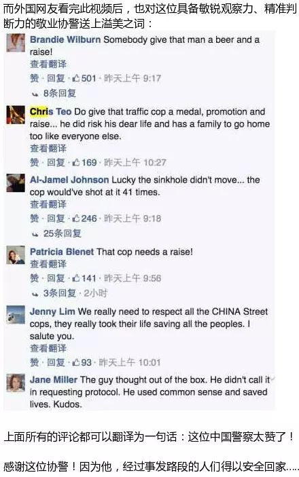299x477 pixels.
Task: Open the Jane Miller name link
Action: coord(54,380)
